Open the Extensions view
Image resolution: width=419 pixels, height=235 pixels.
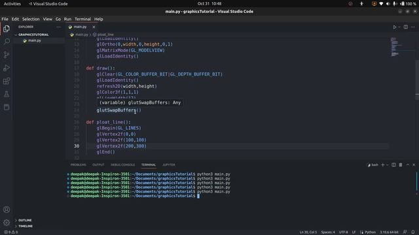point(7,81)
